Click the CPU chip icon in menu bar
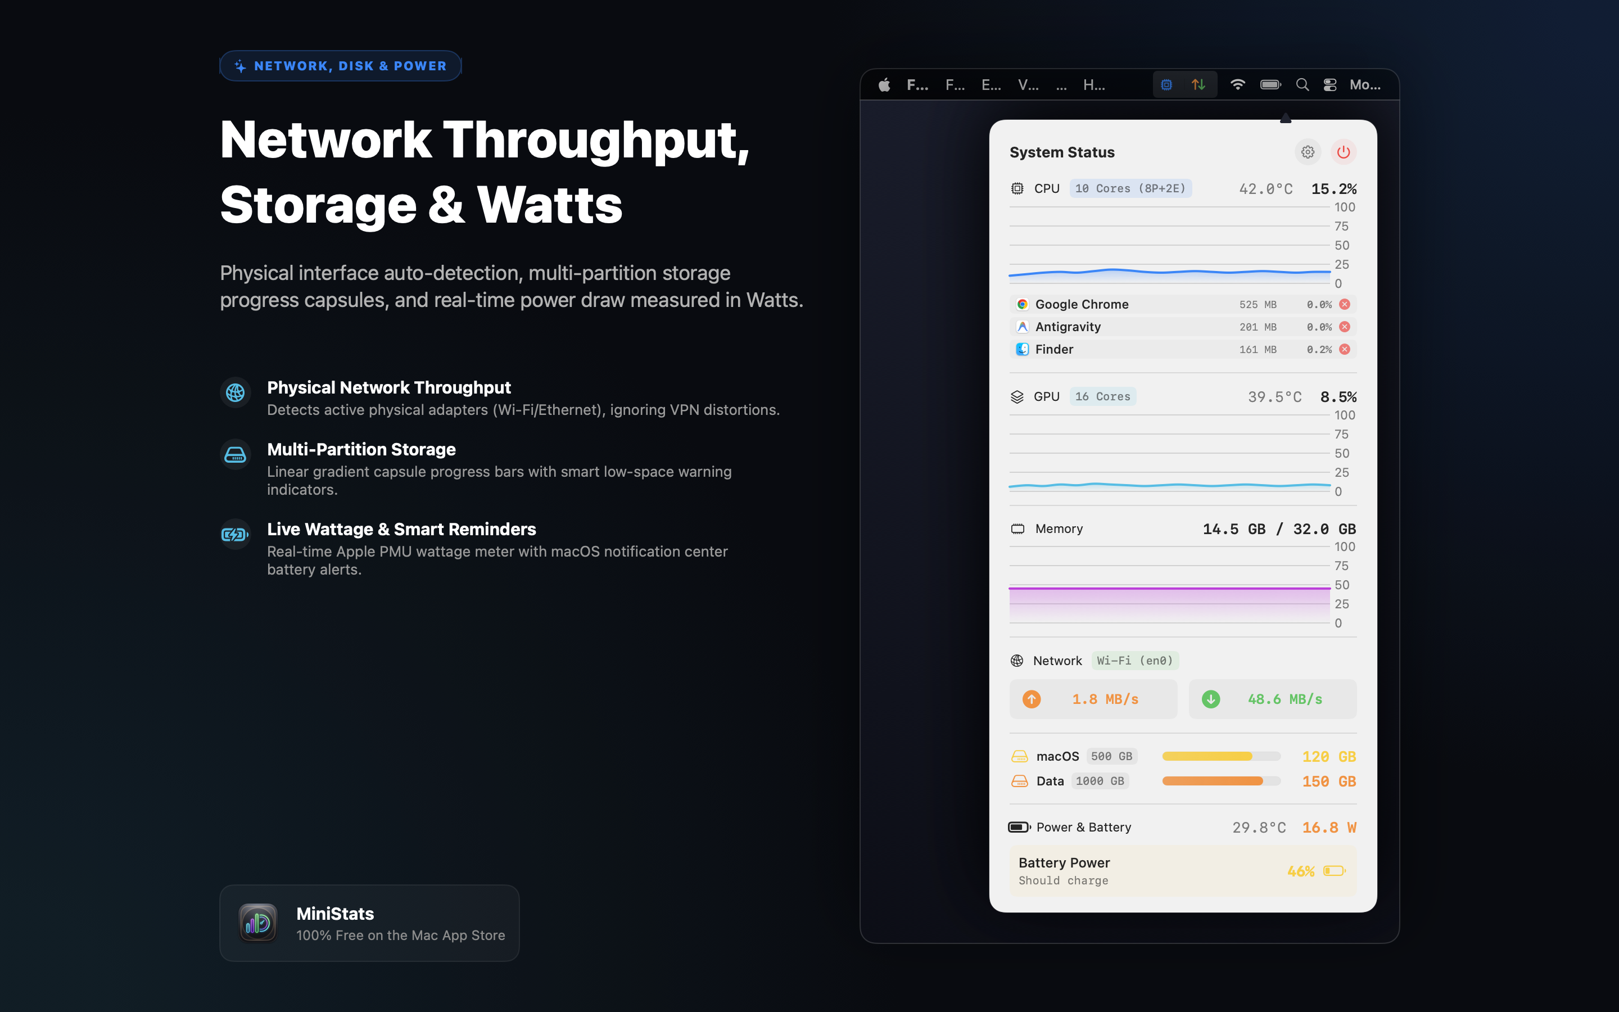Viewport: 1619px width, 1012px height. pyautogui.click(x=1167, y=85)
